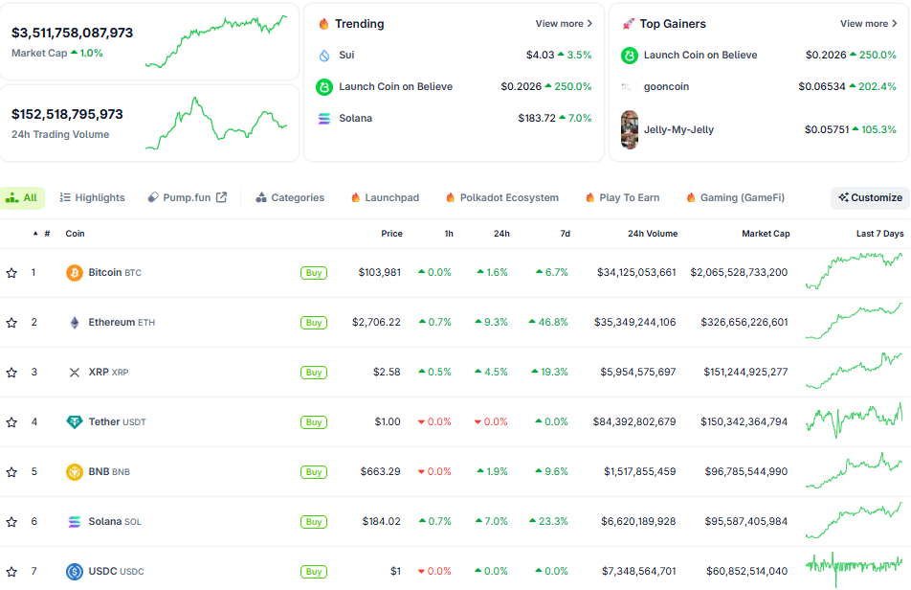Click the Solana icon in Trending
This screenshot has width=911, height=590.
[x=324, y=119]
